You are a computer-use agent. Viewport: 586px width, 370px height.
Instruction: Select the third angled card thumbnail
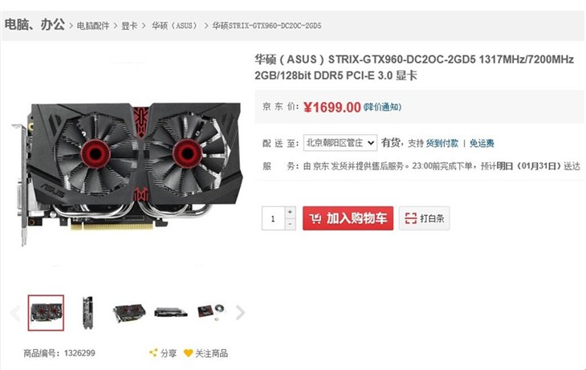(129, 313)
